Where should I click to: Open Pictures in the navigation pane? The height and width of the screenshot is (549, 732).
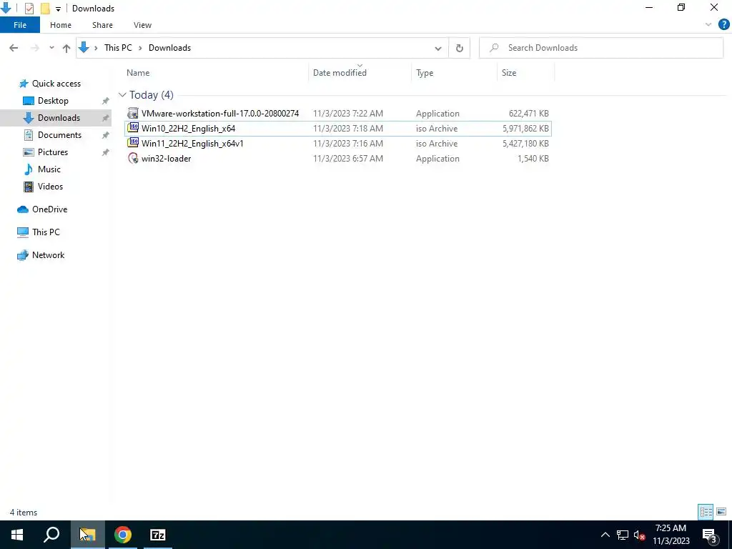53,152
